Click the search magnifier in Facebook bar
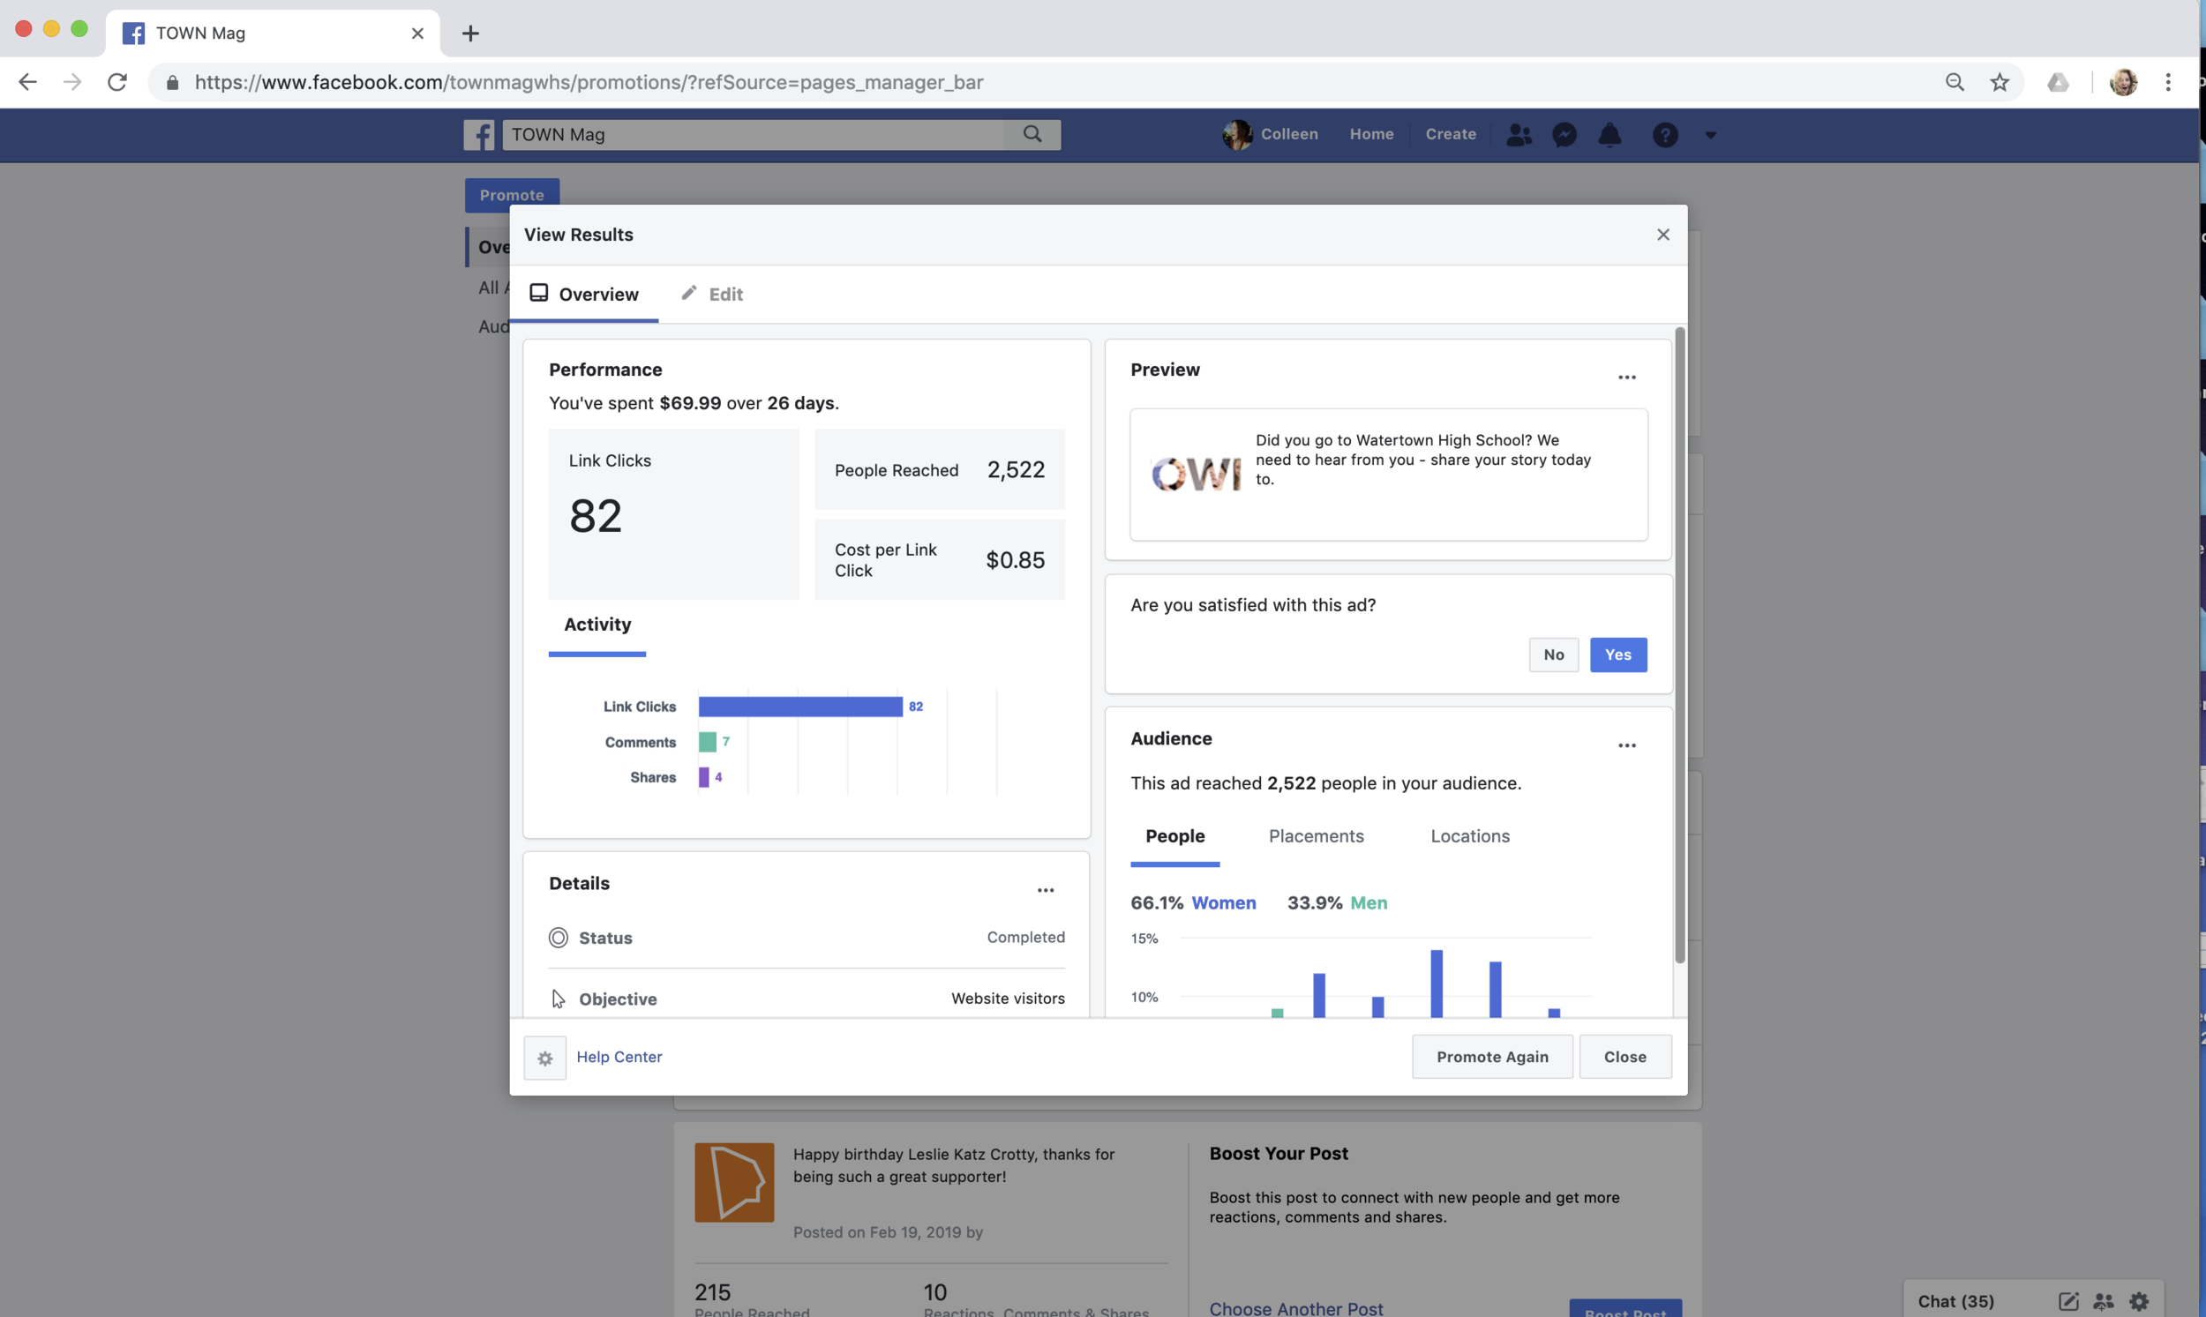Image resolution: width=2206 pixels, height=1317 pixels. [x=1032, y=134]
